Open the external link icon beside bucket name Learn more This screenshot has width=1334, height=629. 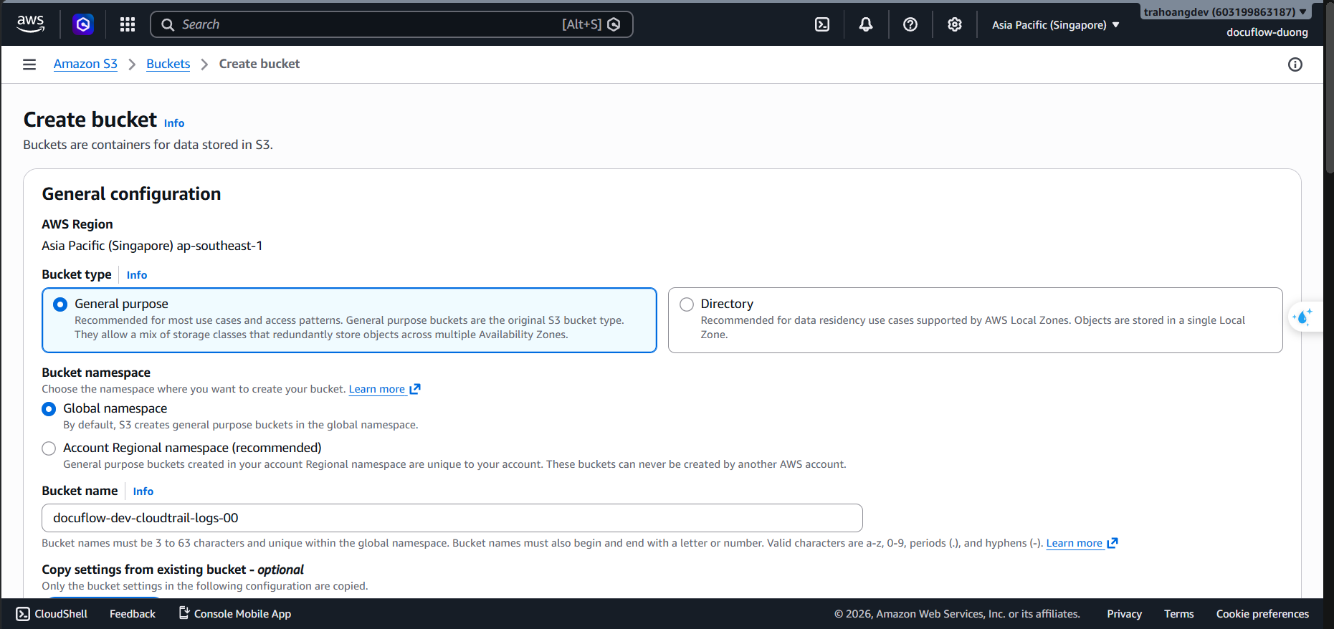click(1113, 543)
